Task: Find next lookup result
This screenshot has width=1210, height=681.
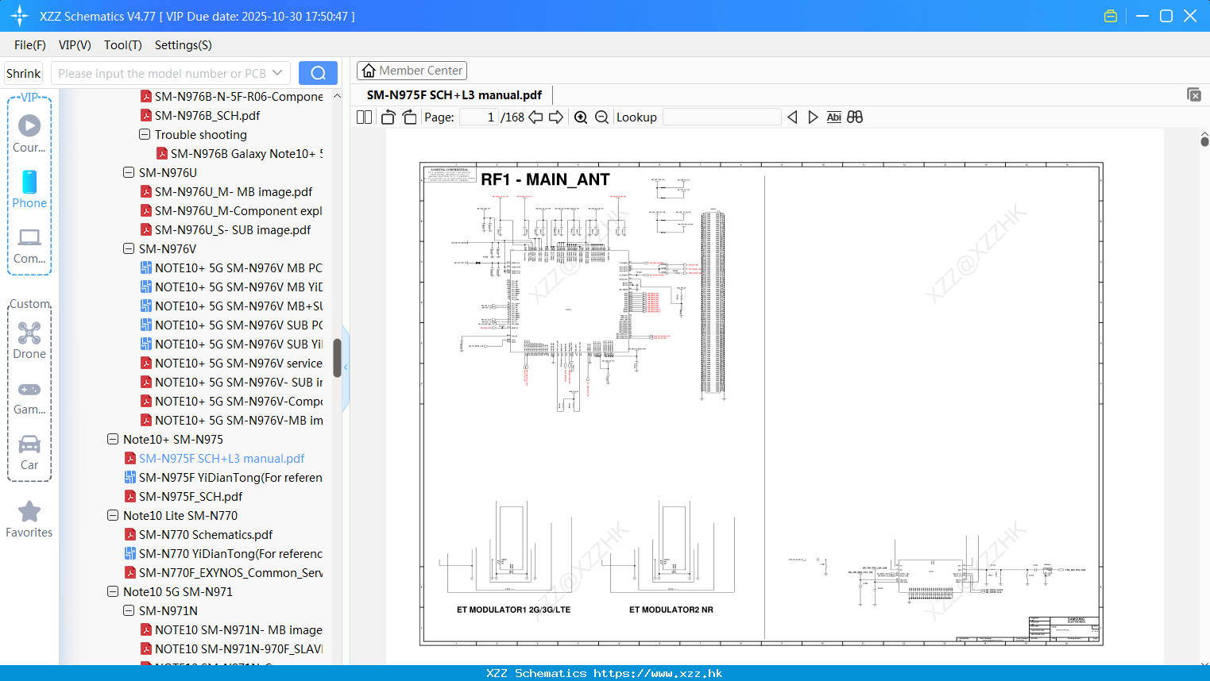Action: coord(813,117)
